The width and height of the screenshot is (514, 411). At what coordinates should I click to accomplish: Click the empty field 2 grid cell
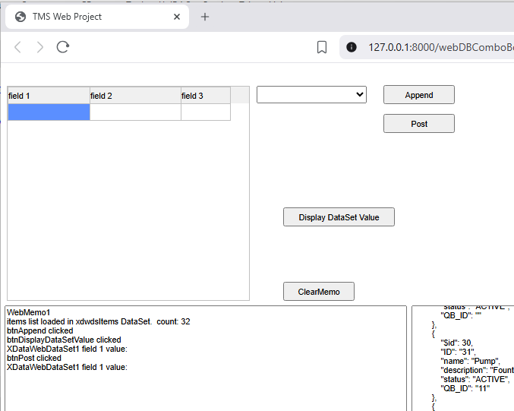pos(135,112)
